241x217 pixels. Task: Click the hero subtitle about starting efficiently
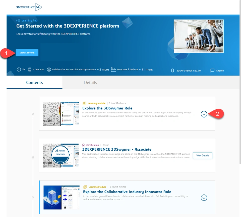pos(53,34)
